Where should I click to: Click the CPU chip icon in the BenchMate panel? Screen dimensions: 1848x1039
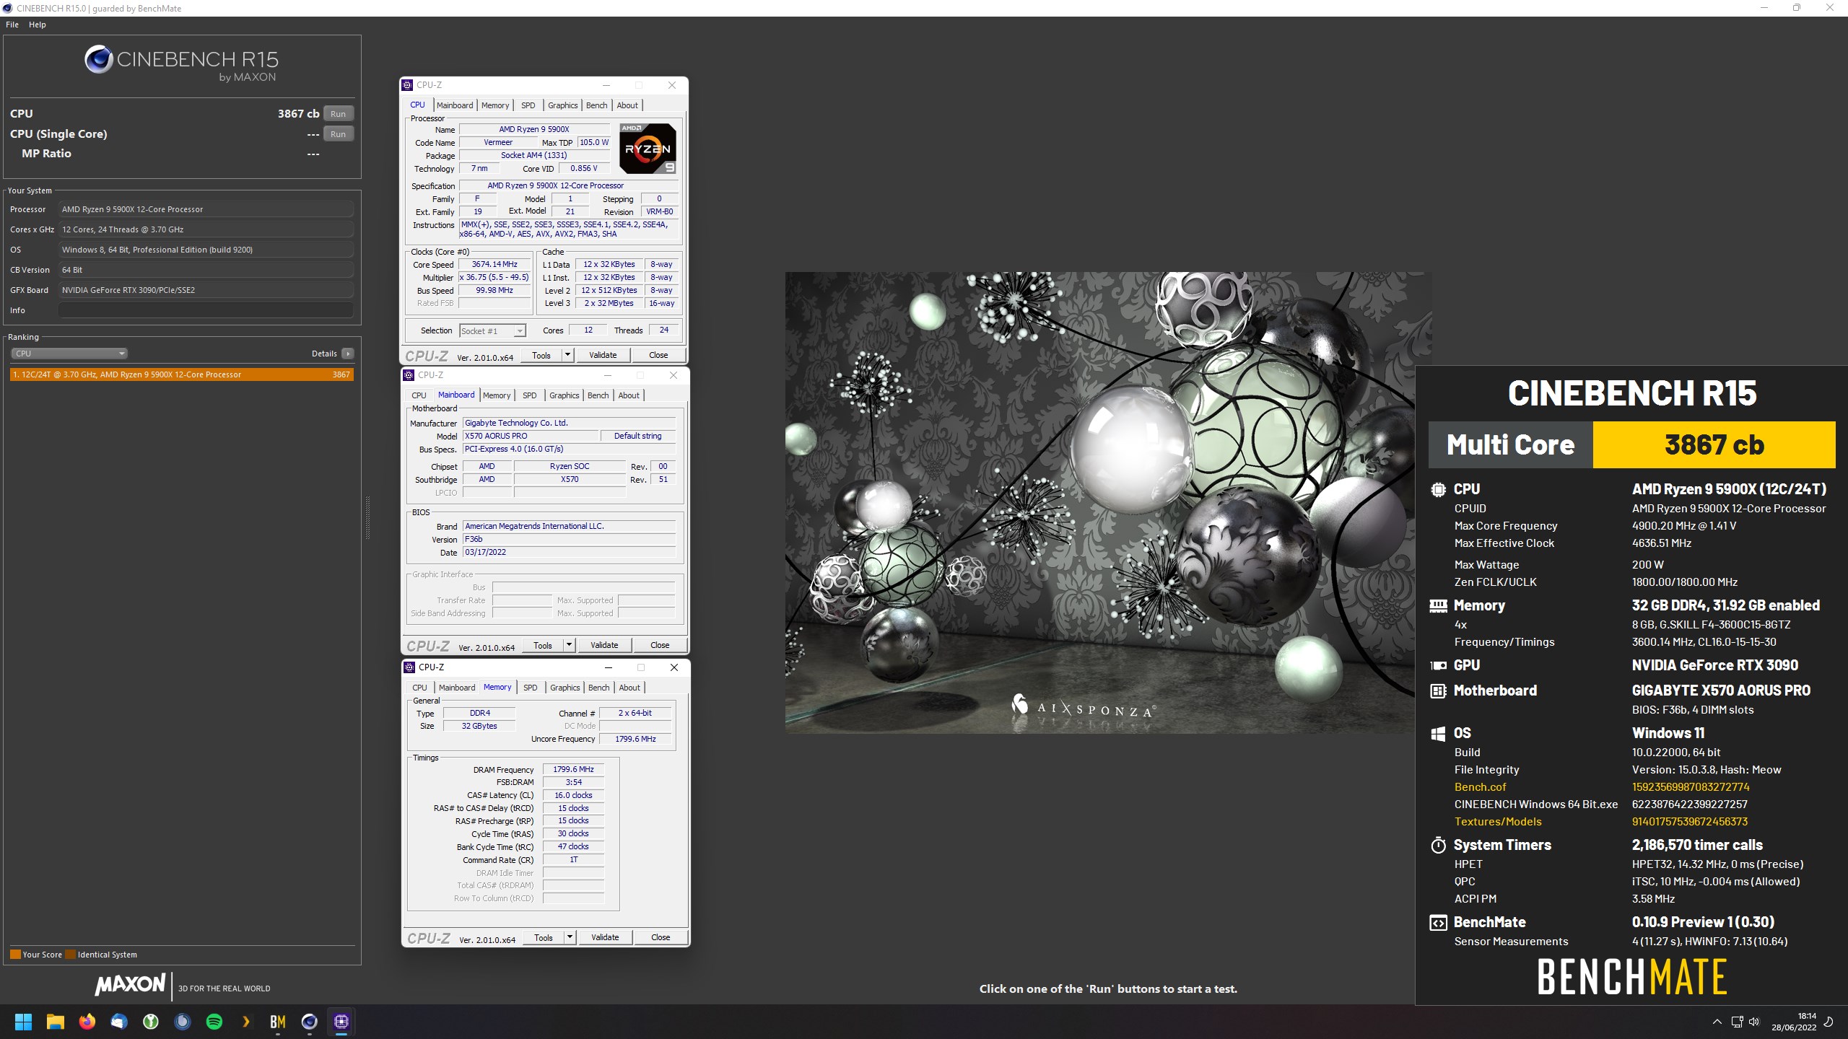1438,489
